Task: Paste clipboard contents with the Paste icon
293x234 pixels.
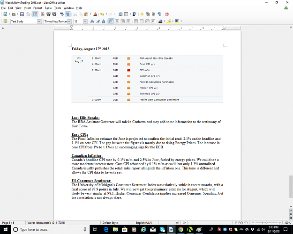Action: [x=86, y=14]
